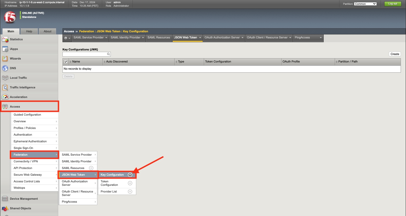The image size is (406, 216).
Task: Click the Create button
Action: point(395,54)
